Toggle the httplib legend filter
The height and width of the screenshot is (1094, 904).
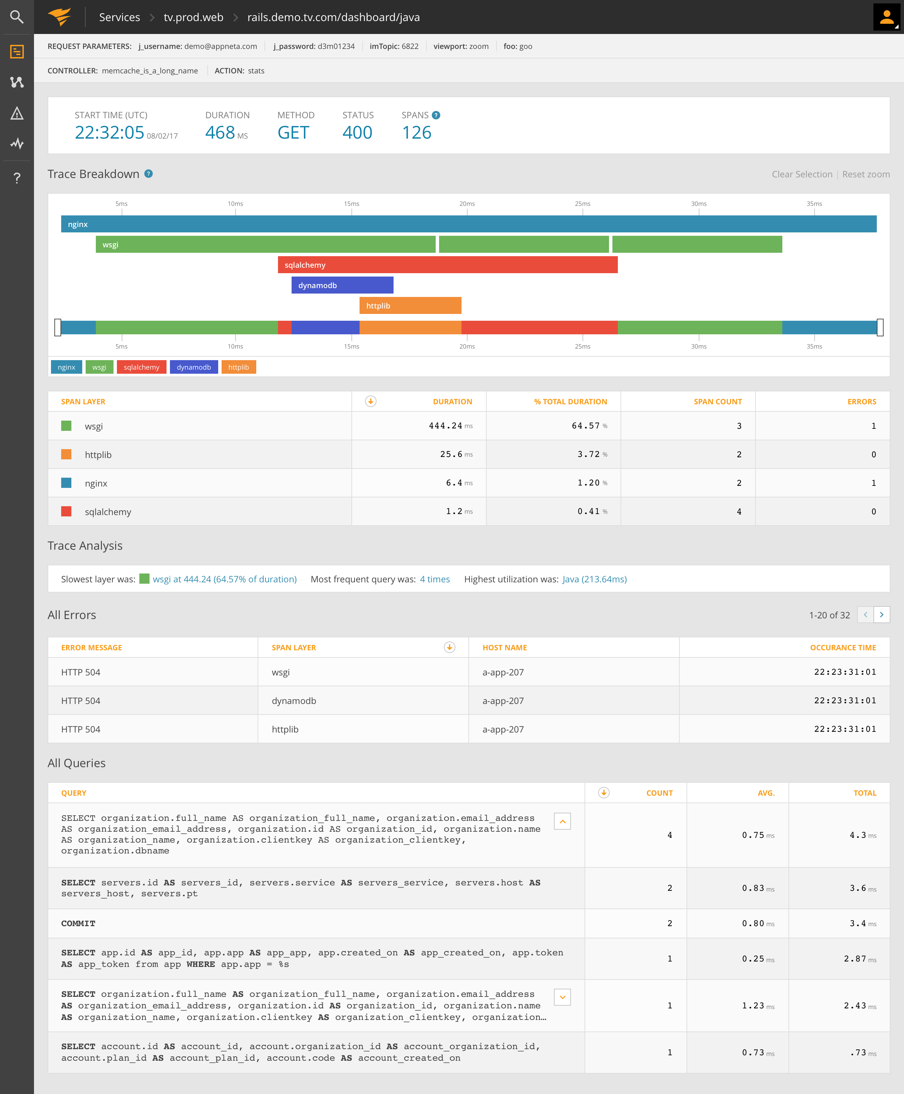[x=239, y=367]
